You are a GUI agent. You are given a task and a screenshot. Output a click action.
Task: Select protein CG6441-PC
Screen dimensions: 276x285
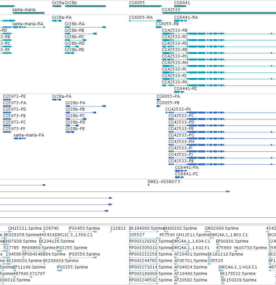coord(186,174)
